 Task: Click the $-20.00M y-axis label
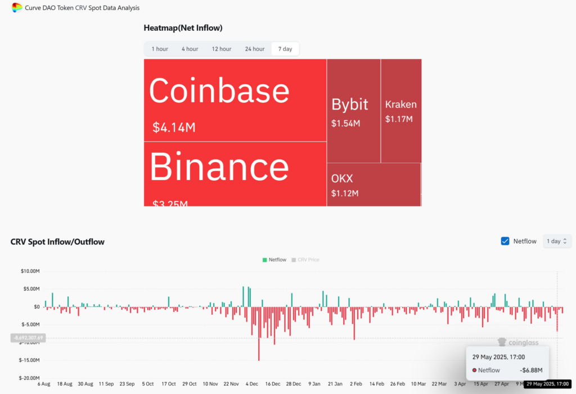click(x=29, y=378)
